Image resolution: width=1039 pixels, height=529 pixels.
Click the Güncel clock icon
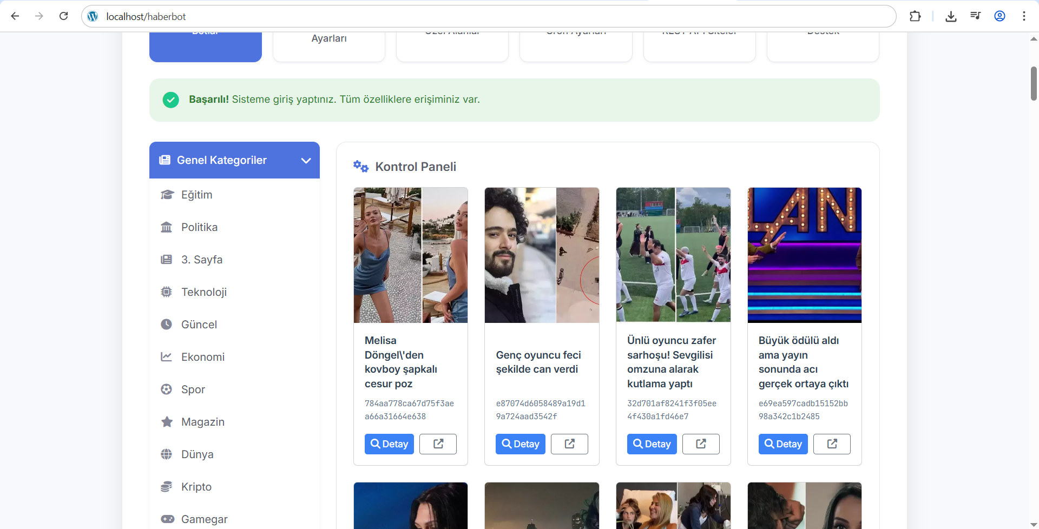pos(167,325)
